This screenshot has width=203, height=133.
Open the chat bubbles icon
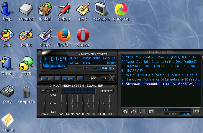[26, 66]
